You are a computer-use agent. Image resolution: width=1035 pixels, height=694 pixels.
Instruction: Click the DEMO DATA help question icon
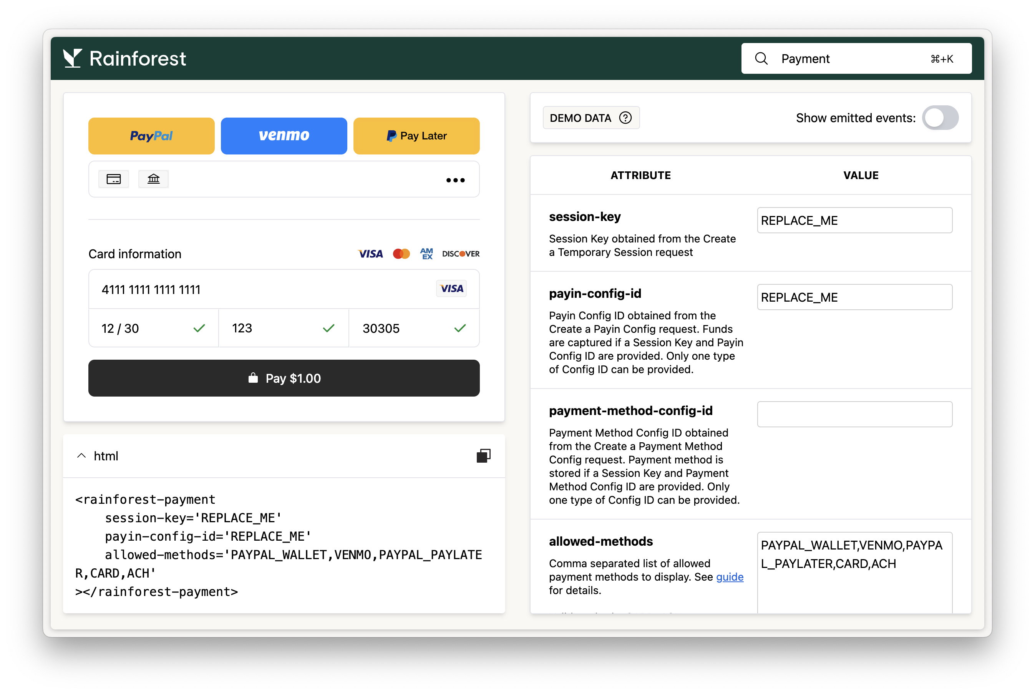click(x=625, y=118)
